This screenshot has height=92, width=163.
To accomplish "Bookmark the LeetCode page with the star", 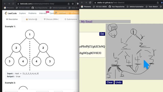I will pyautogui.click(x=73, y=4).
